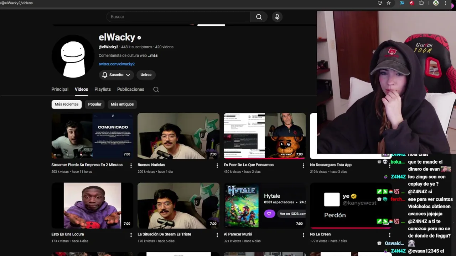Open options menu for Esto Es Una Locura
The width and height of the screenshot is (456, 256).
131,235
